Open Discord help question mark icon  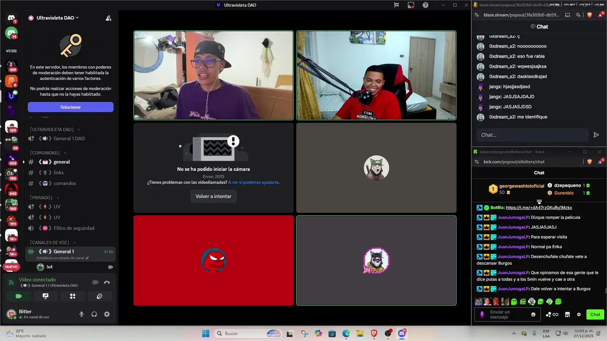[x=425, y=5]
